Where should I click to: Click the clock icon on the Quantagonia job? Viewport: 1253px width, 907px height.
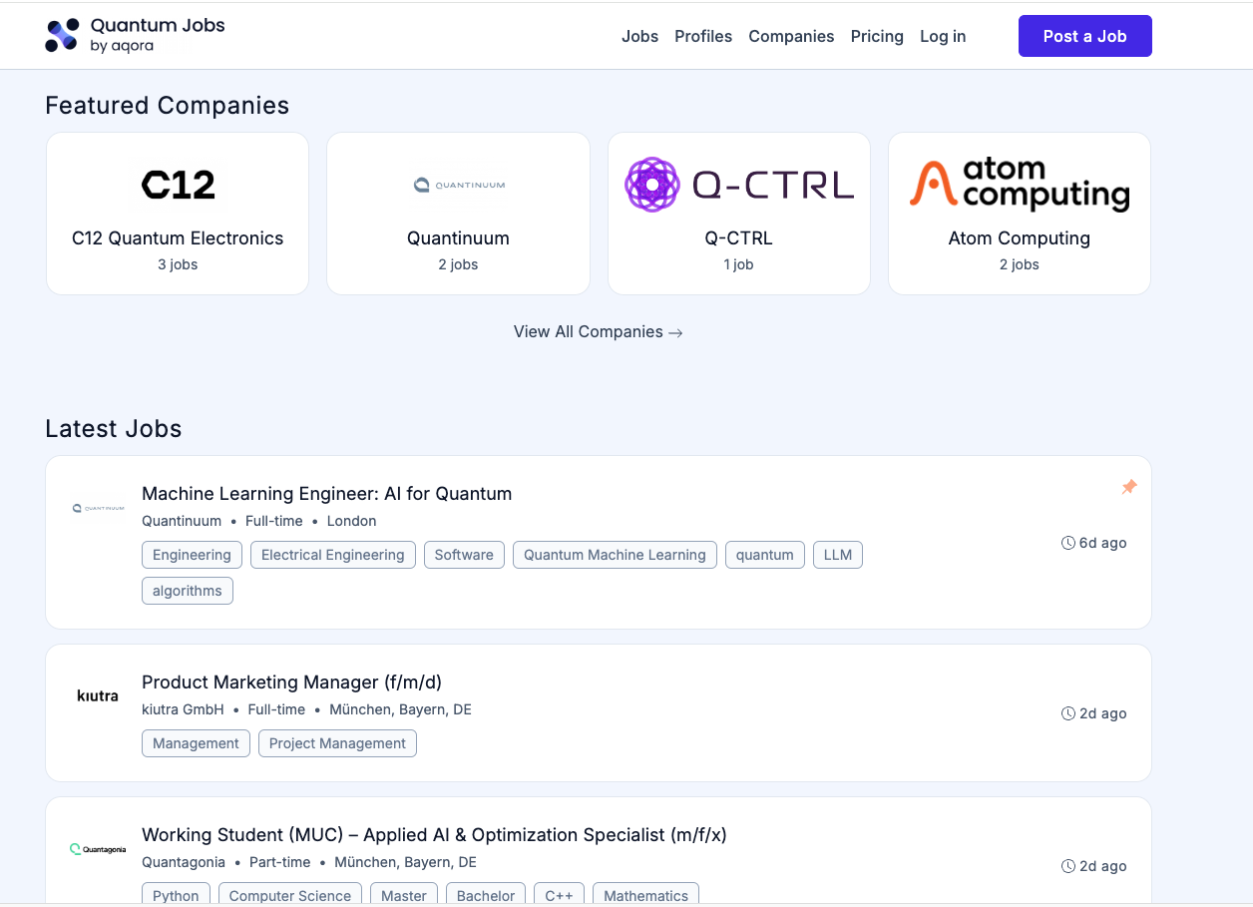1068,866
